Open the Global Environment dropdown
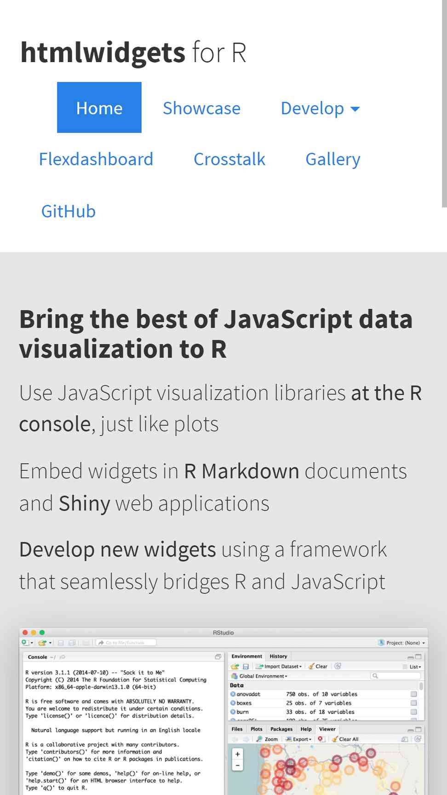 (260, 676)
